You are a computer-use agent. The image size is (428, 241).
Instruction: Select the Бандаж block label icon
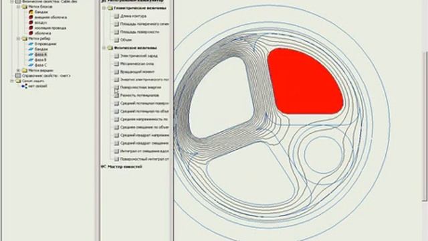(31, 12)
